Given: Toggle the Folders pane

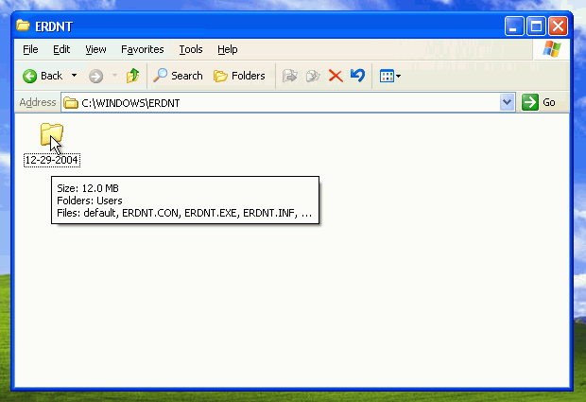Looking at the screenshot, I should tap(239, 76).
